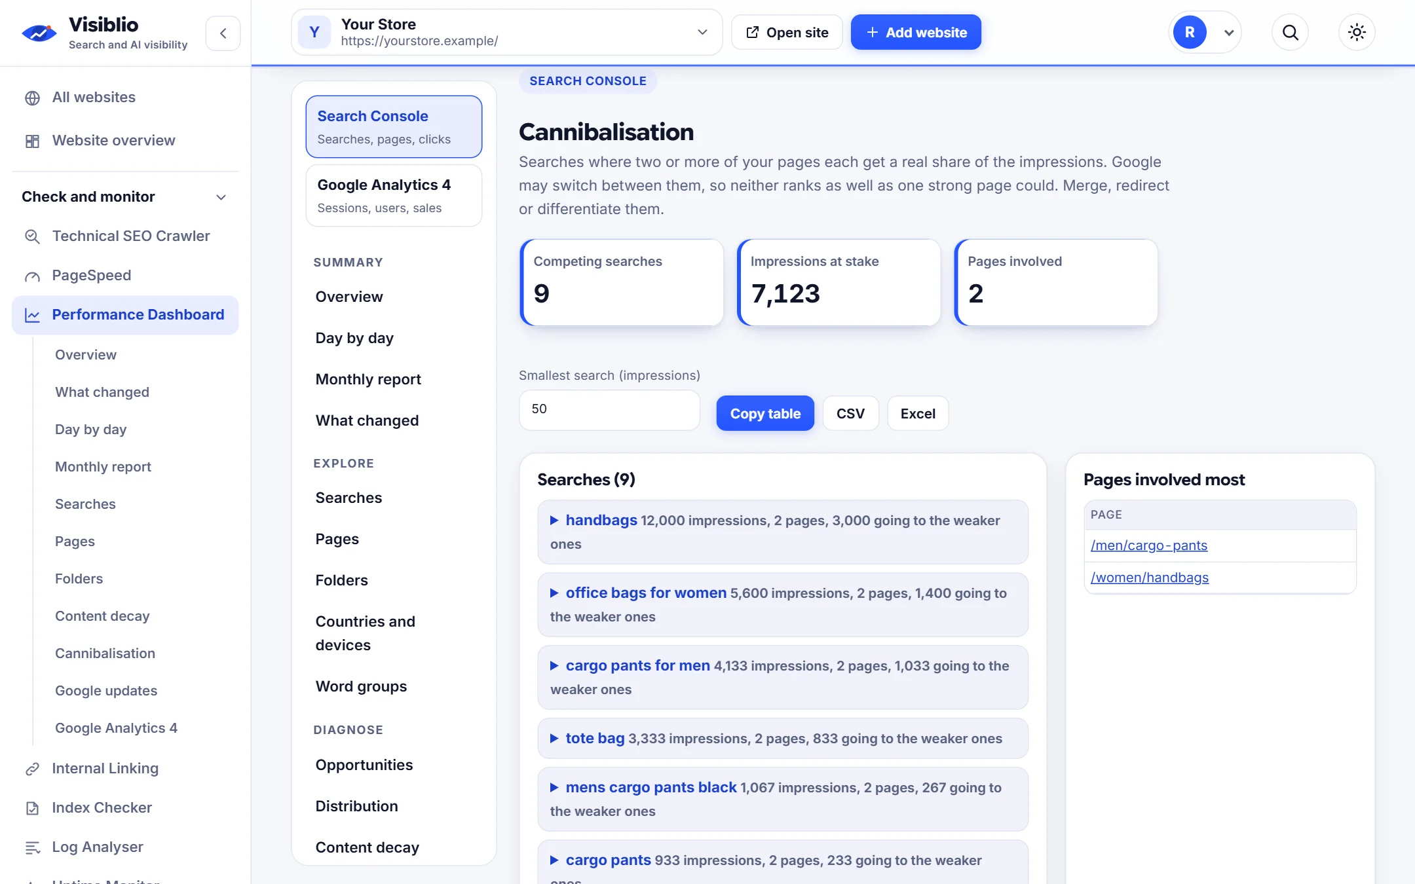Switch to the Google Analytics 4 tab
1415x884 pixels.
point(394,195)
